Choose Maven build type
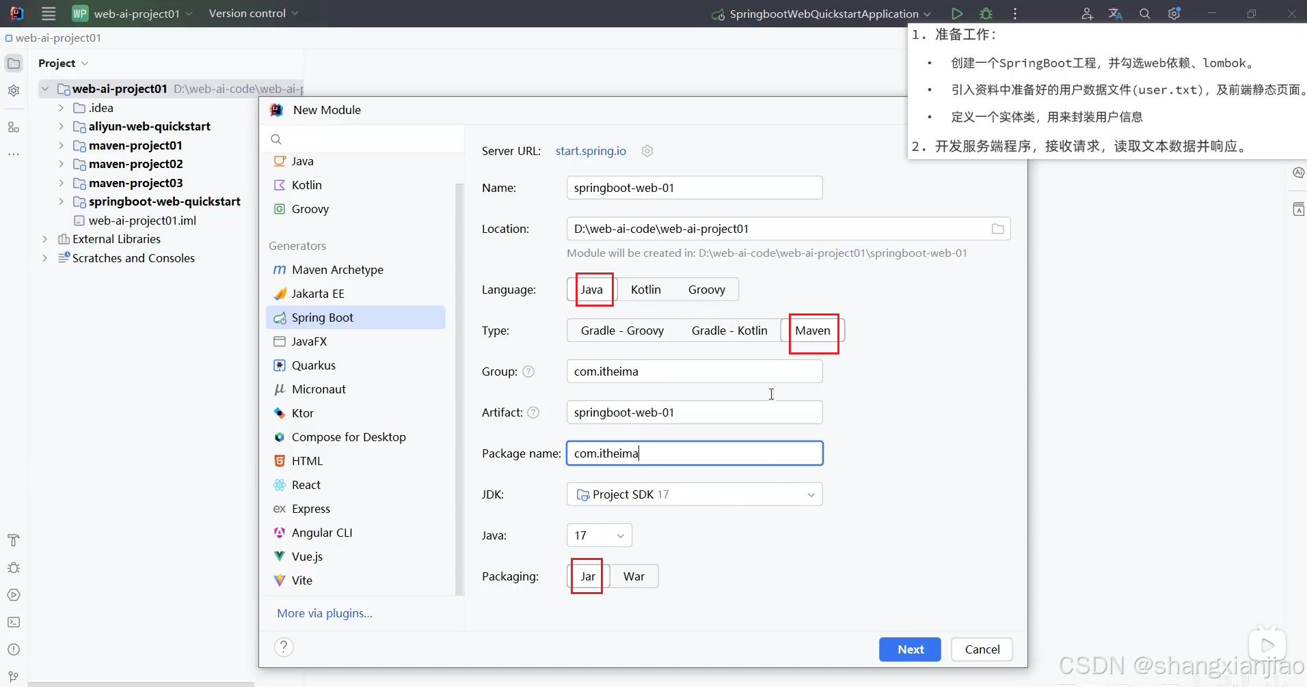 [x=813, y=331]
